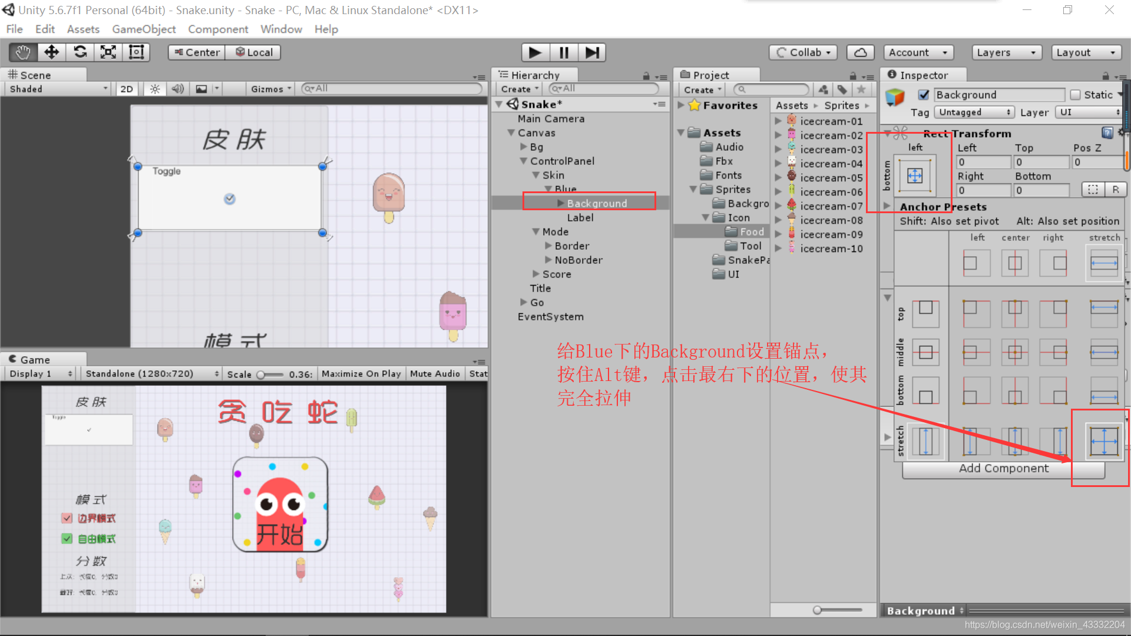Select the Scale tool
Screen dimensions: 1131x636
(x=108, y=52)
